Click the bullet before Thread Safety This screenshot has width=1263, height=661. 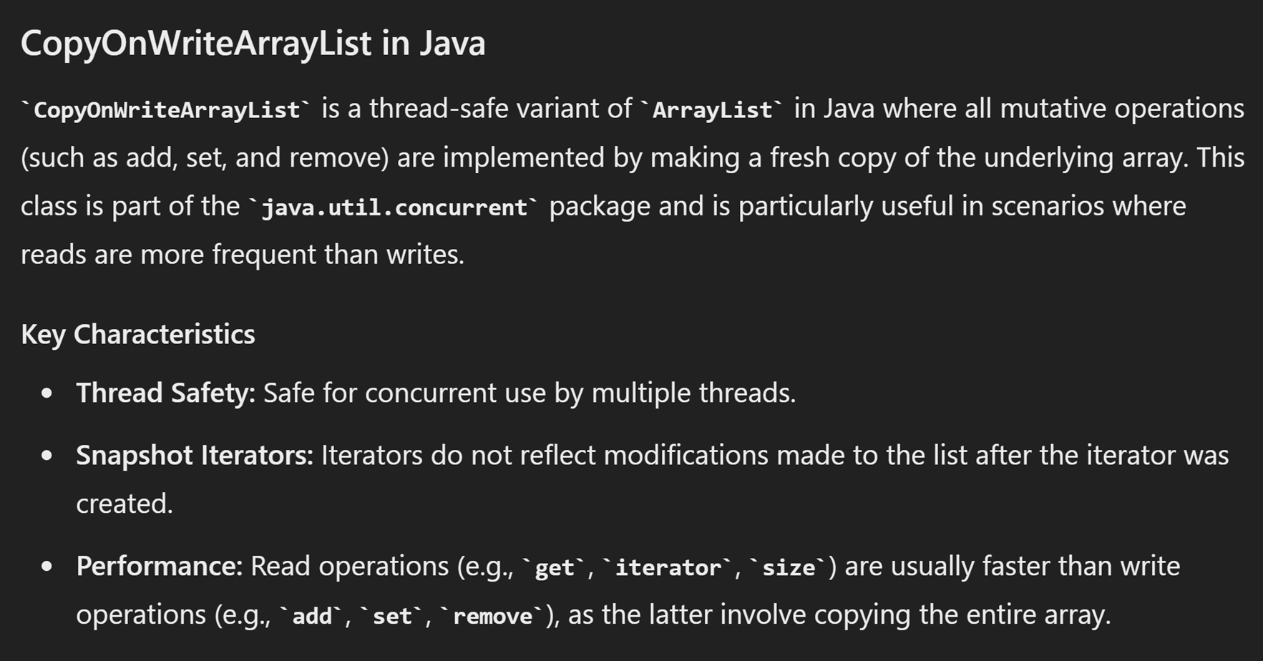[x=47, y=393]
